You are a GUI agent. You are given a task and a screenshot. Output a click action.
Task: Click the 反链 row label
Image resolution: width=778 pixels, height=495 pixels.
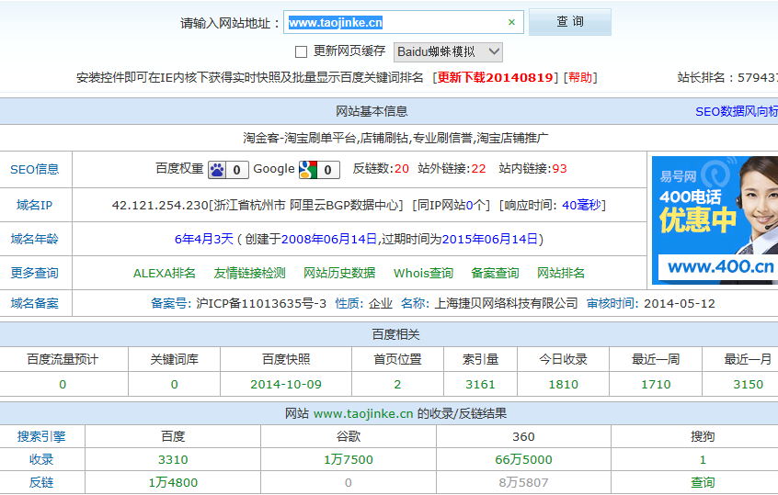tap(41, 483)
